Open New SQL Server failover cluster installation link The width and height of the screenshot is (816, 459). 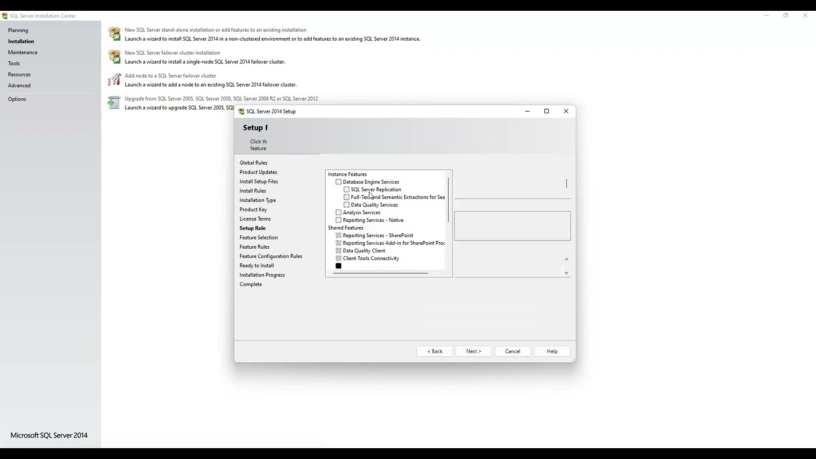173,53
